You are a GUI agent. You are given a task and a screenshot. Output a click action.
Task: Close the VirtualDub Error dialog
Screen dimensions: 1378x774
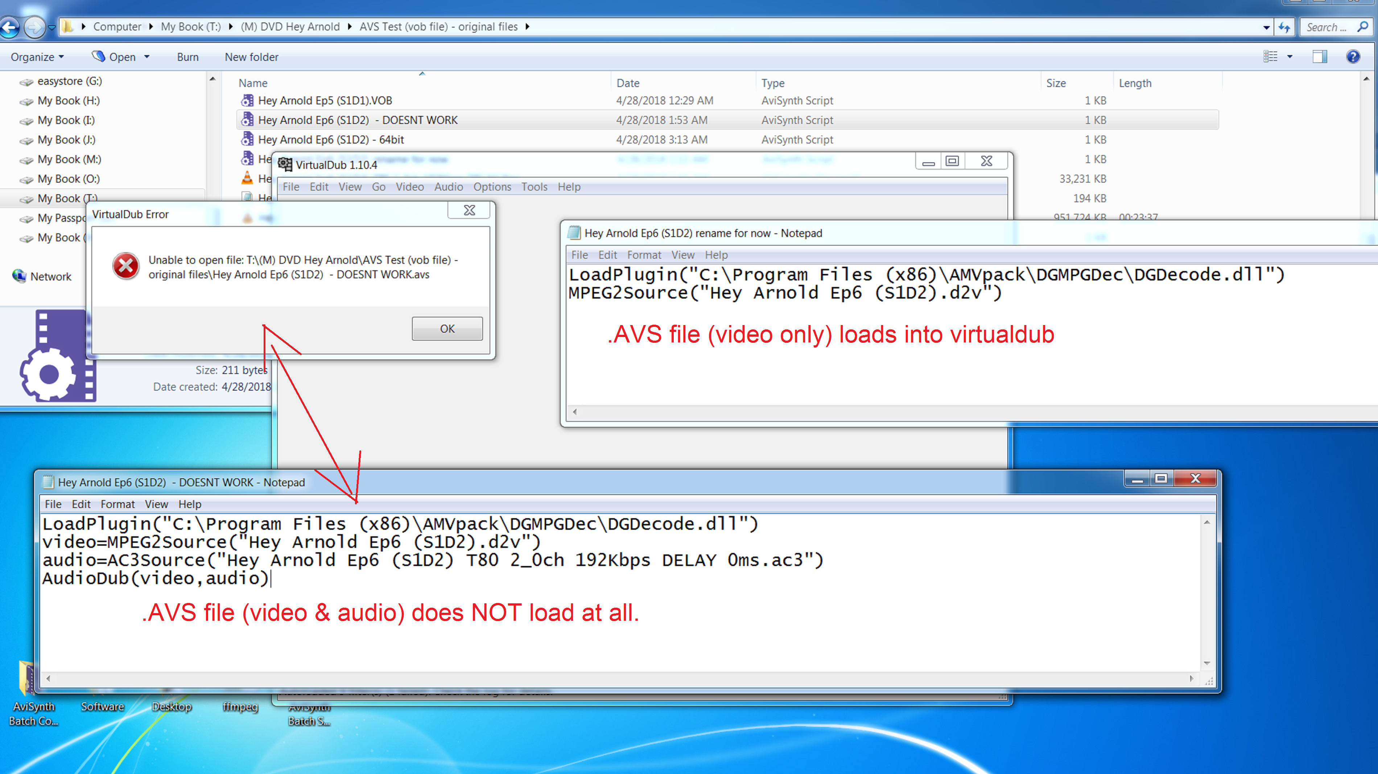tap(469, 211)
